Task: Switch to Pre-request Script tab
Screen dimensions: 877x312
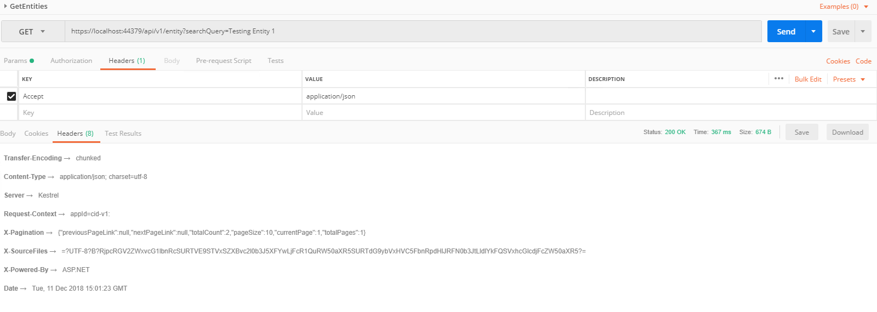Action: (x=224, y=61)
